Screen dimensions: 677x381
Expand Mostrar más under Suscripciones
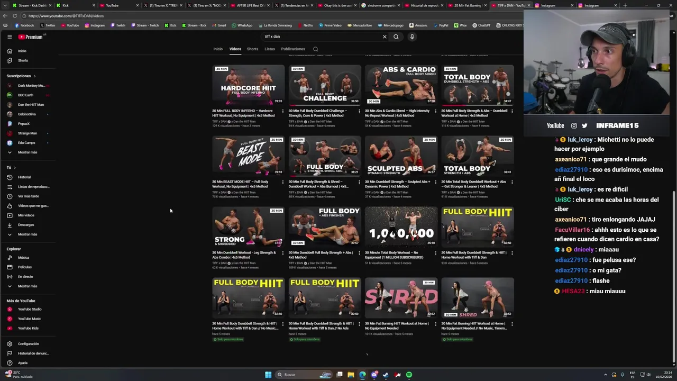[22, 152]
